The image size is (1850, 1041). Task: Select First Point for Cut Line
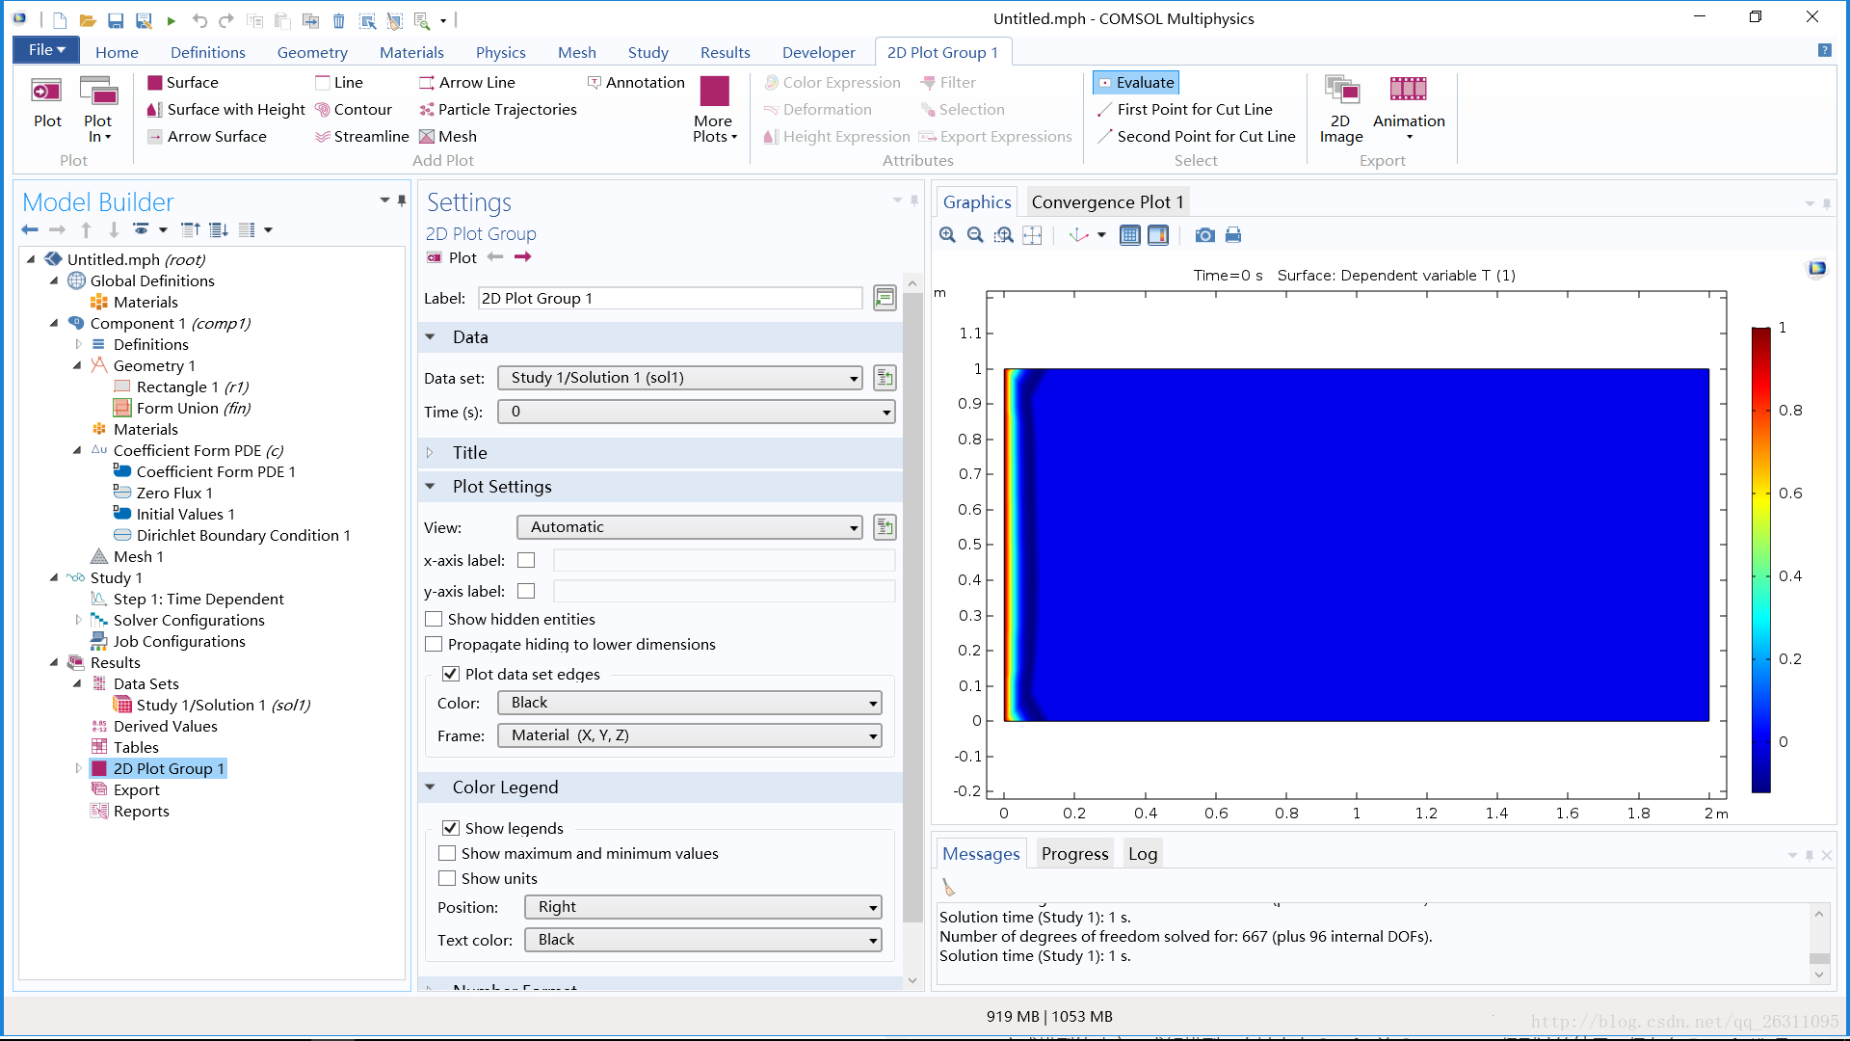tap(1184, 110)
